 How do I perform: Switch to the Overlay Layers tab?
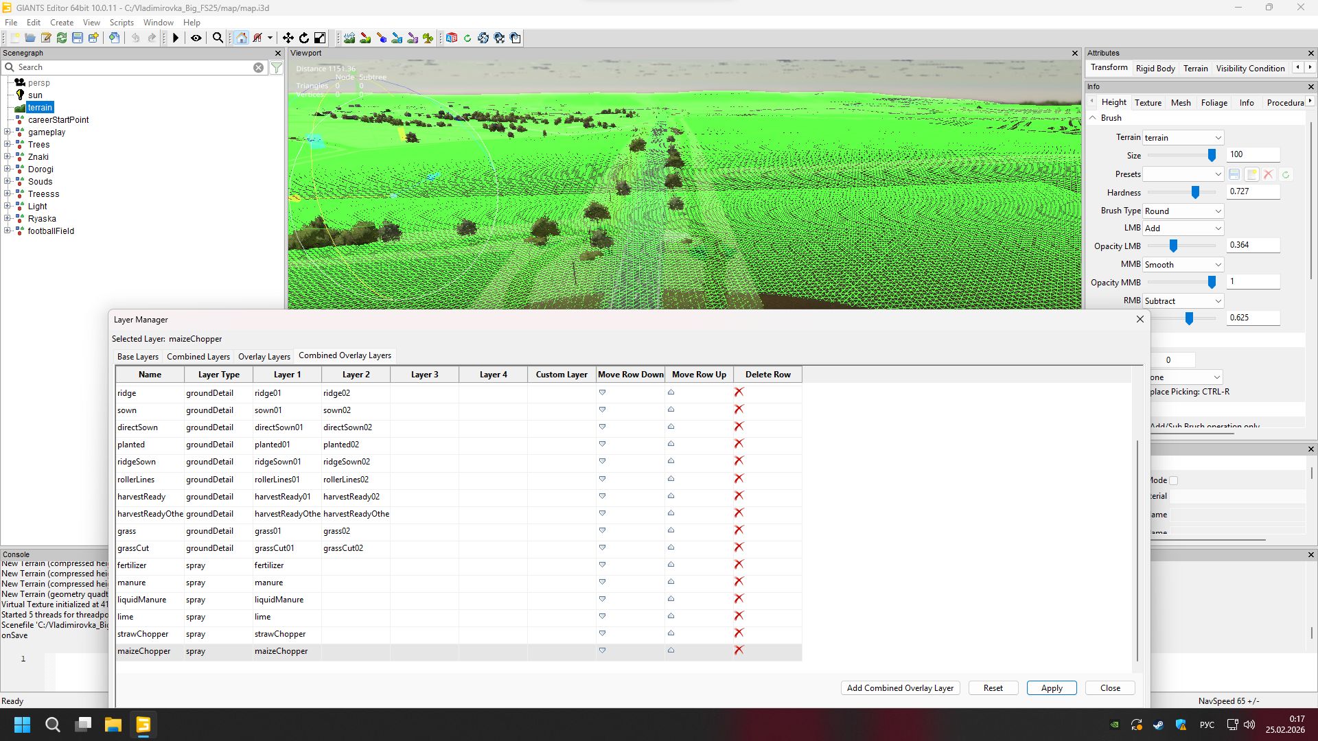pyautogui.click(x=264, y=356)
